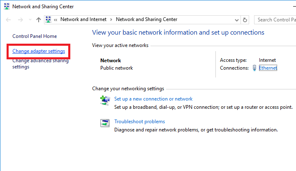296x171 pixels.
Task: Click the Refresh button in address bar
Action: pyautogui.click(x=245, y=20)
